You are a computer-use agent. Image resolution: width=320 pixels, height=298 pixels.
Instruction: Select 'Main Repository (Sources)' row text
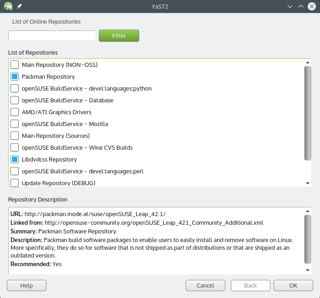point(56,136)
